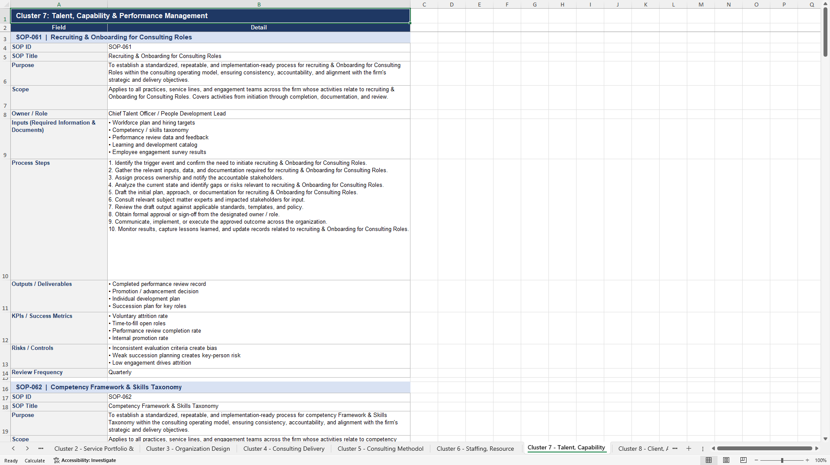
Task: Click Calculate in status bar
Action: pyautogui.click(x=35, y=461)
